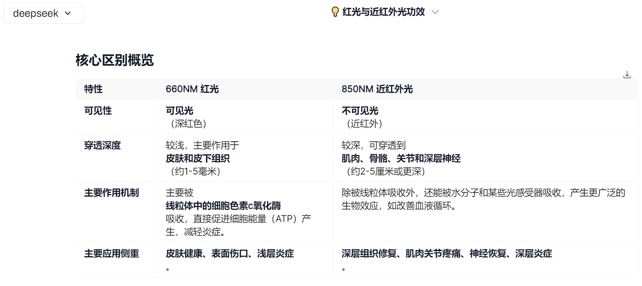
Task: Click the 红光与近红外光功效 conversation title
Action: [384, 12]
